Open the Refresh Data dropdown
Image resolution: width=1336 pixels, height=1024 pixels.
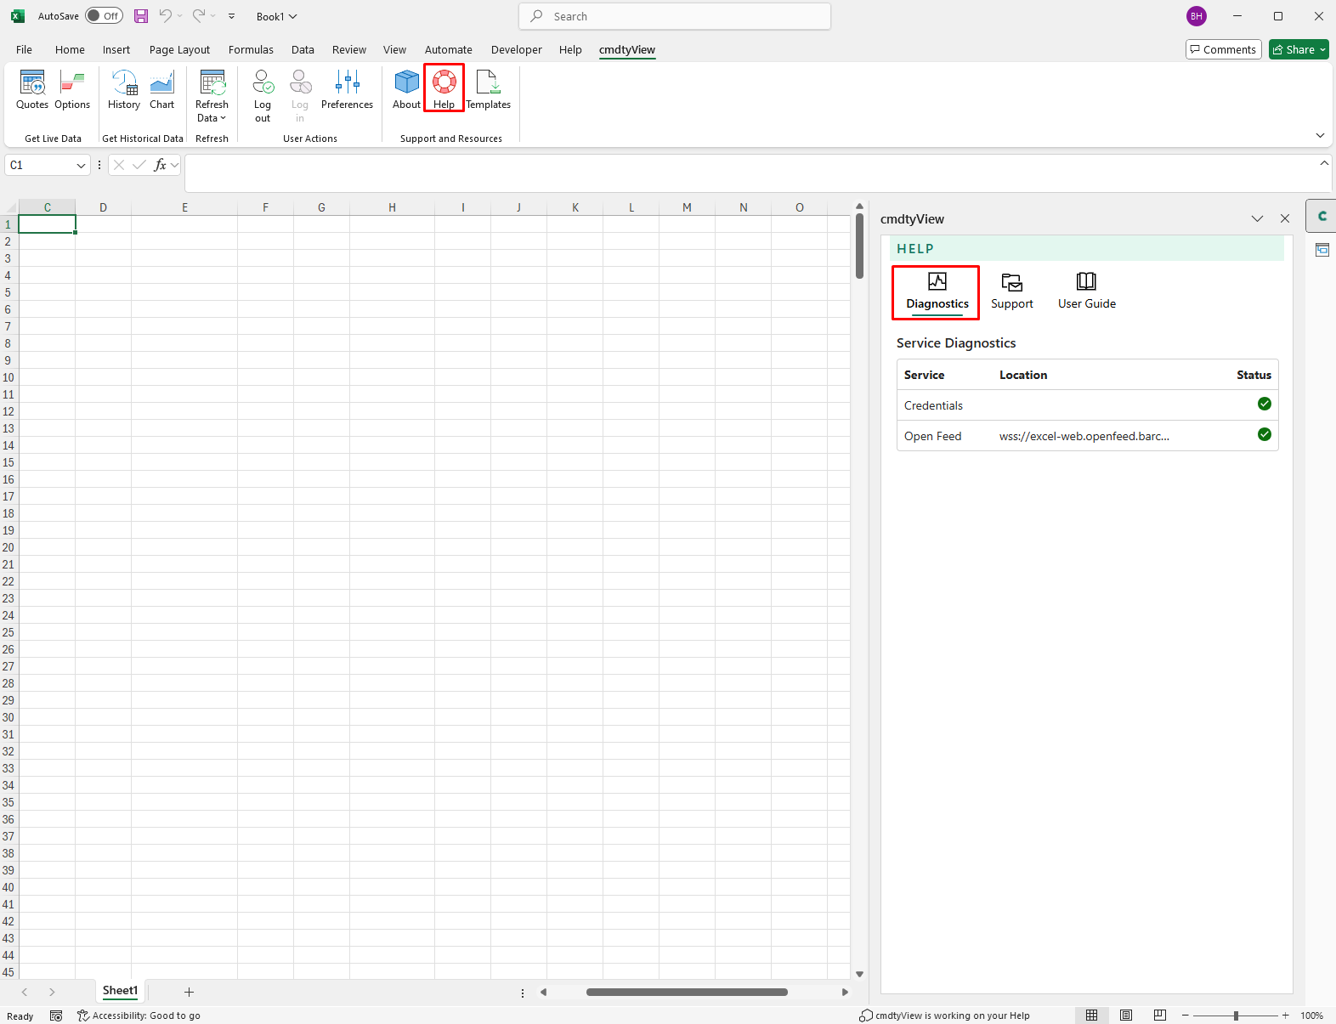pos(212,96)
